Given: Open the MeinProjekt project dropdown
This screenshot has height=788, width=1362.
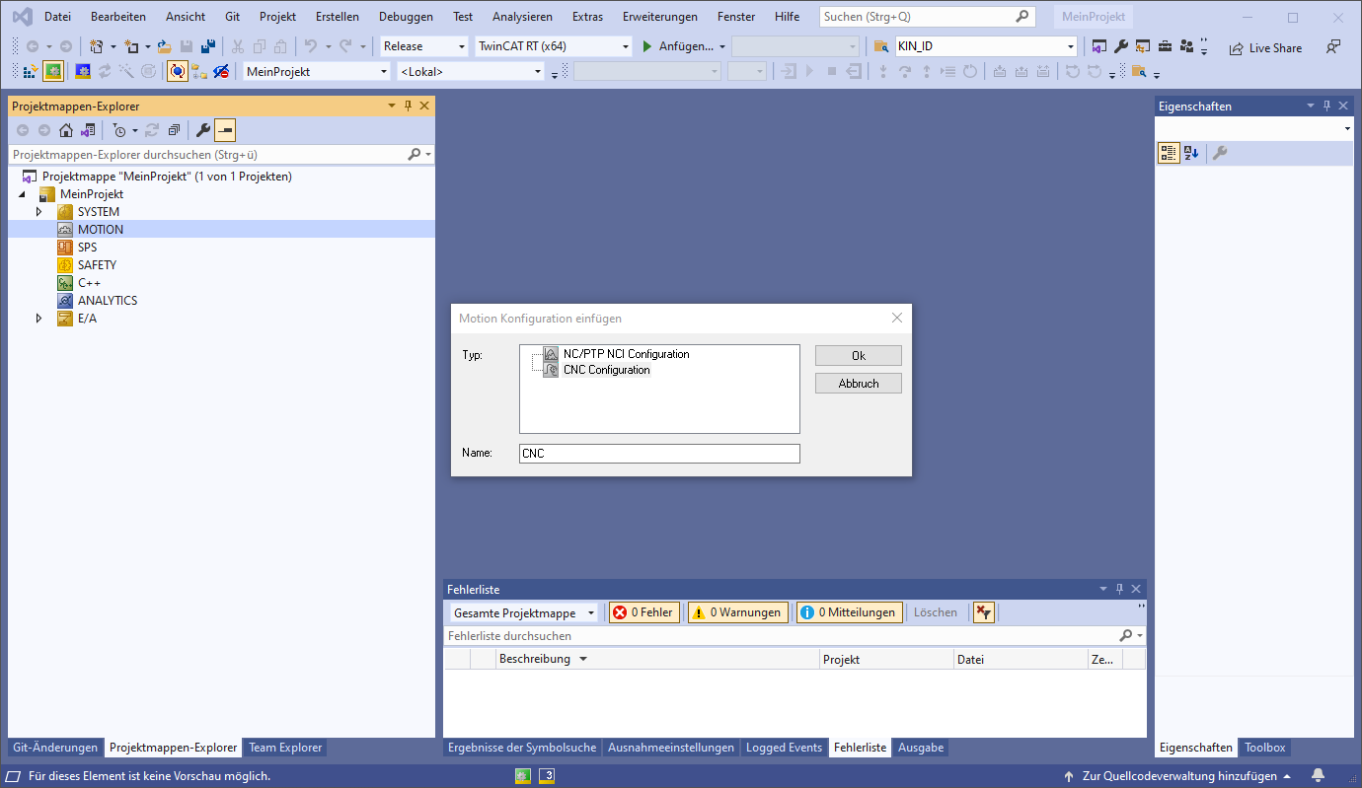Looking at the screenshot, I should coord(317,71).
